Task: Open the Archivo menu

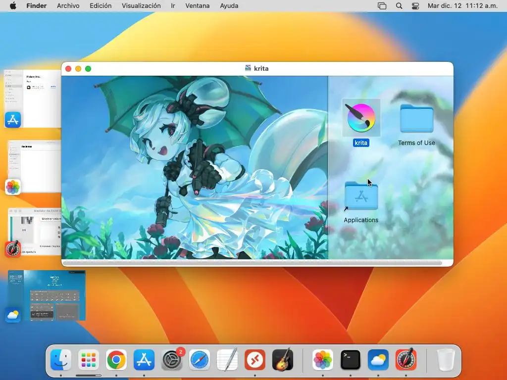Action: (68, 6)
